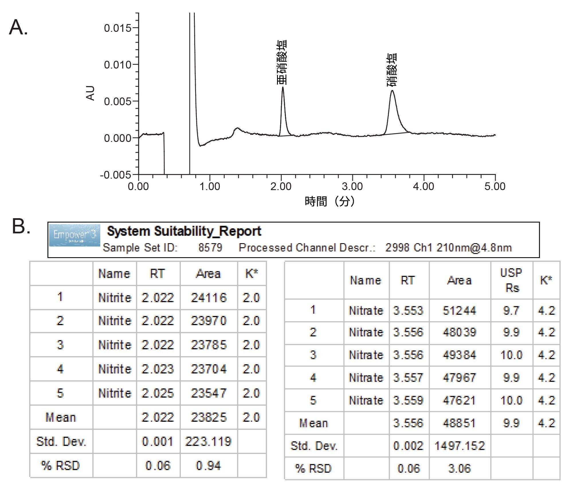Select Nitrite area value 23704
Screen dimensions: 573x494
coord(209,369)
